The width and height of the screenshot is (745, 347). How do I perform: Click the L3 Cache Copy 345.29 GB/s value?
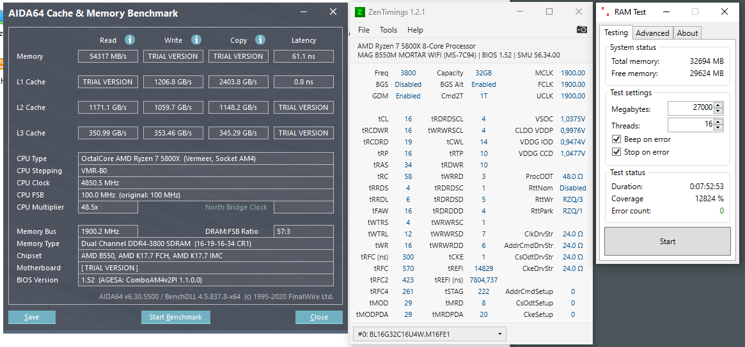click(x=239, y=133)
